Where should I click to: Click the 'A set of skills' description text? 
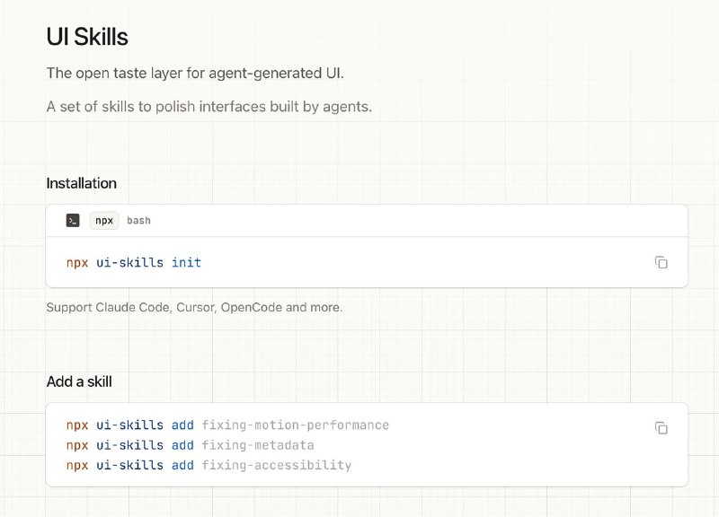pos(209,107)
